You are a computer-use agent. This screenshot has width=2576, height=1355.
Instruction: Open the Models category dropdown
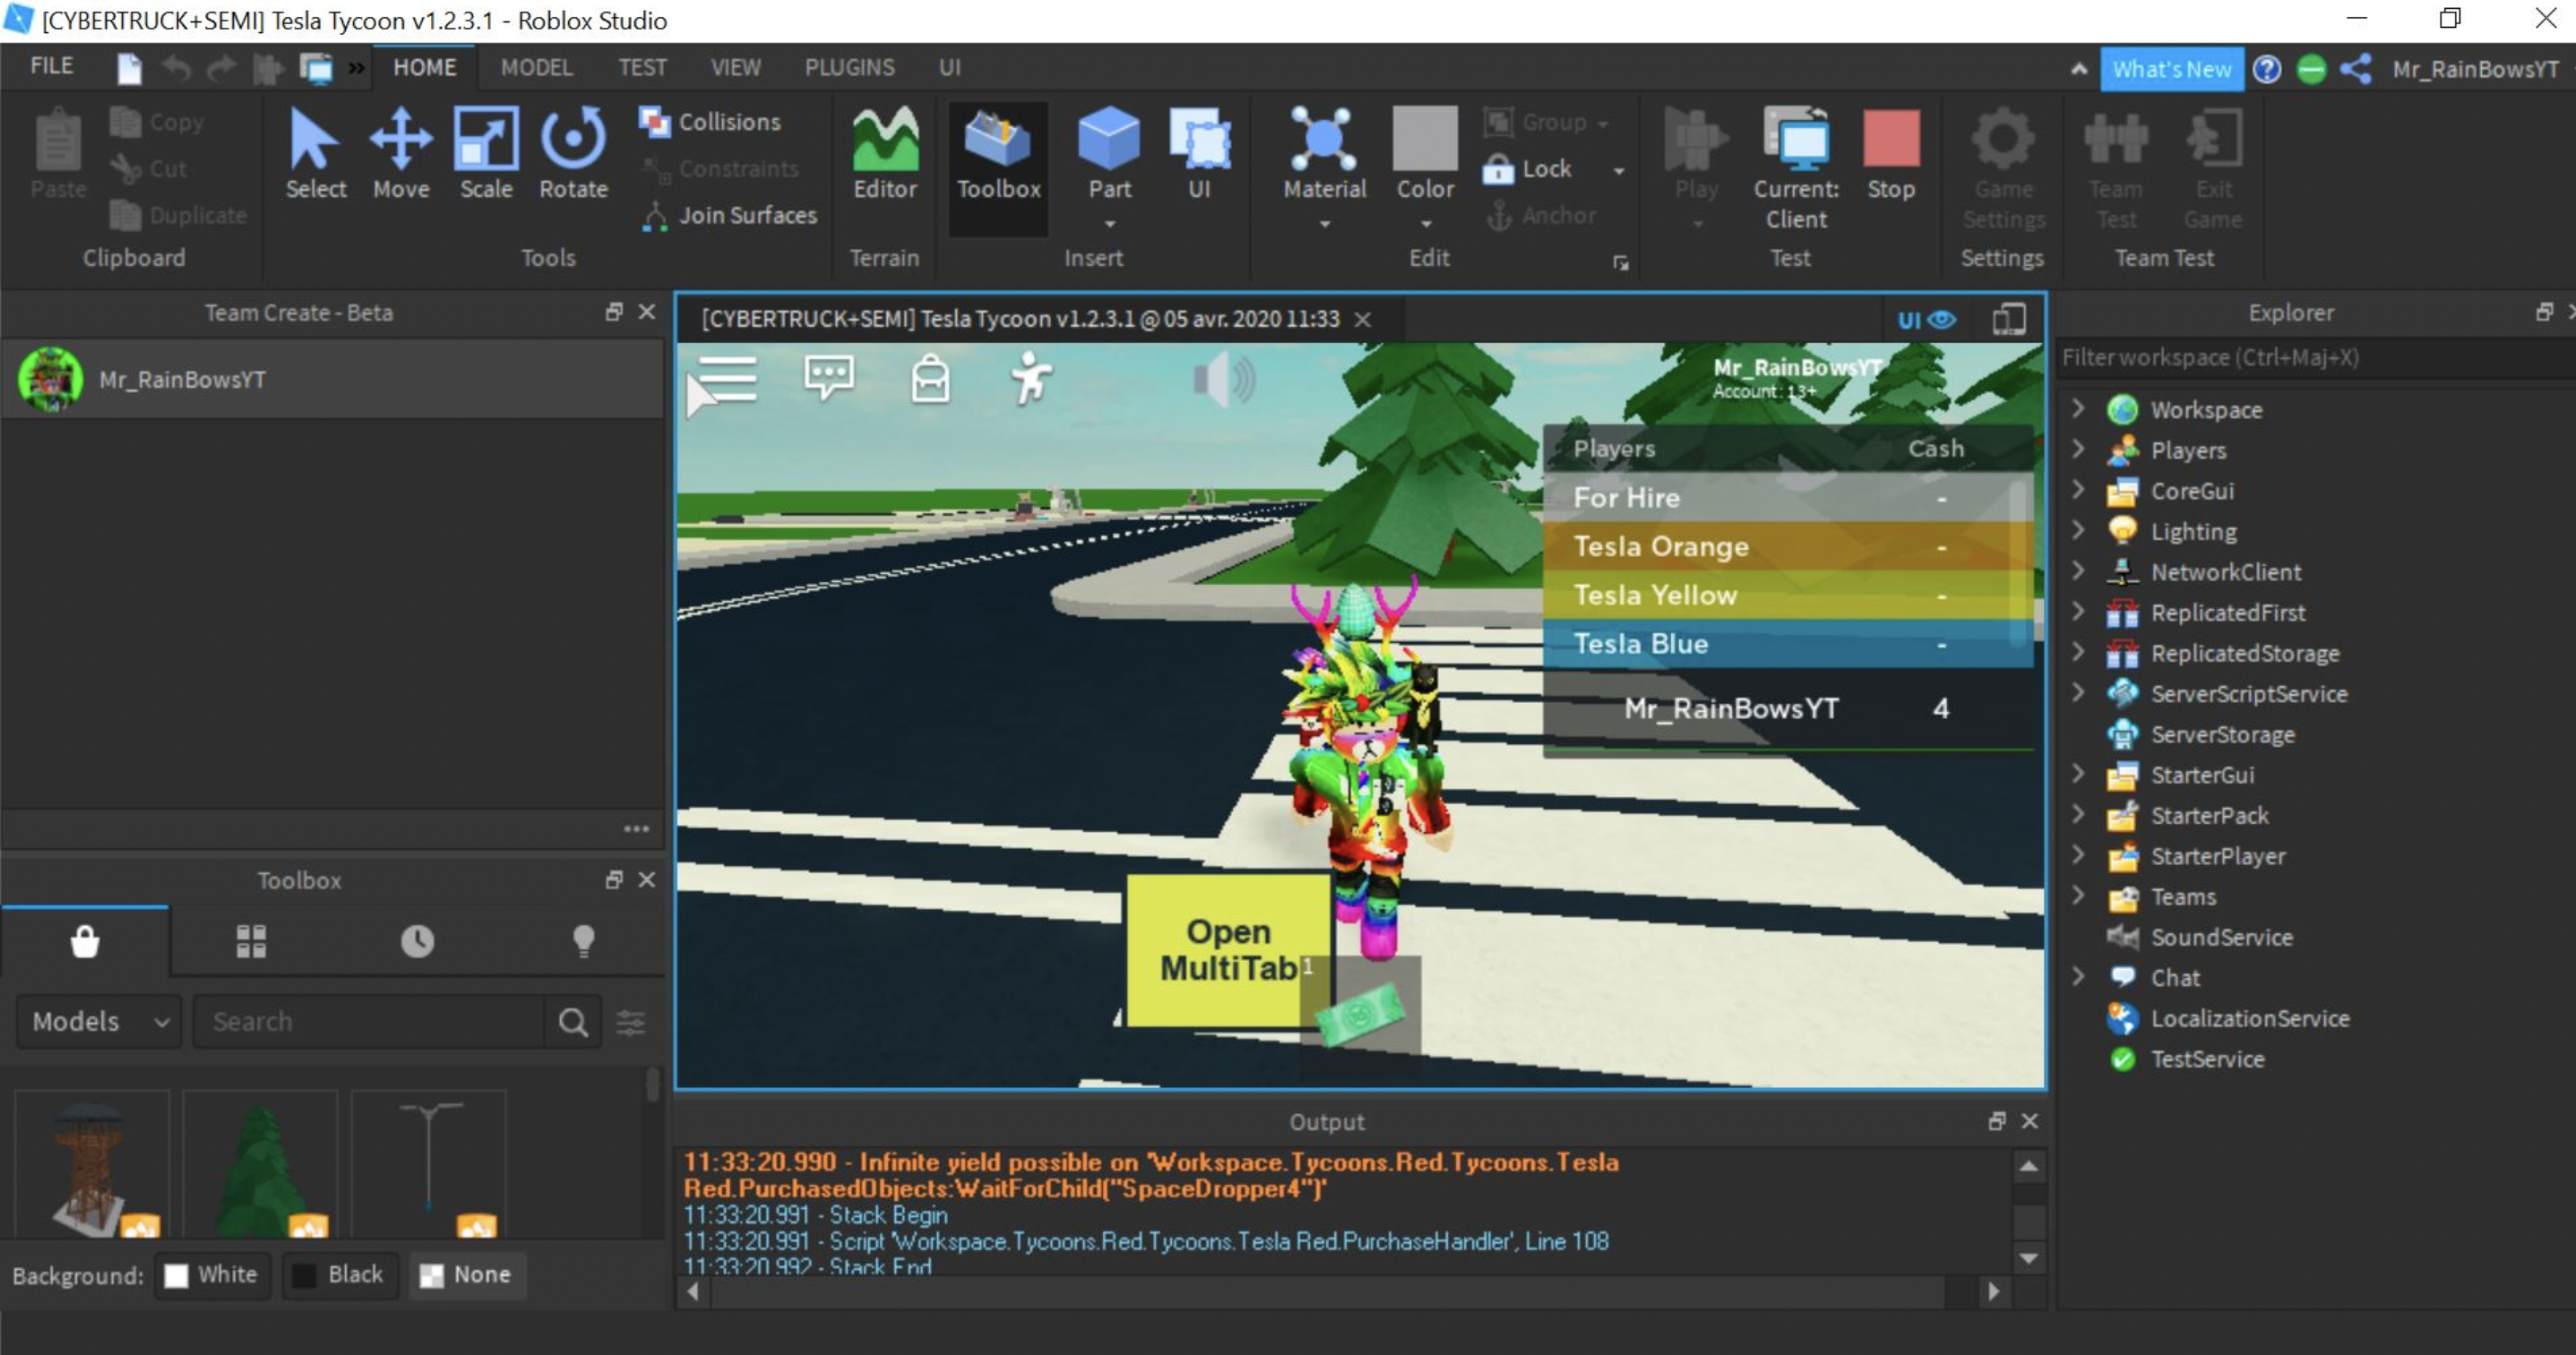(x=99, y=1021)
